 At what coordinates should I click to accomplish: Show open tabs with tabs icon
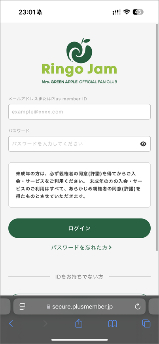pyautogui.click(x=146, y=323)
